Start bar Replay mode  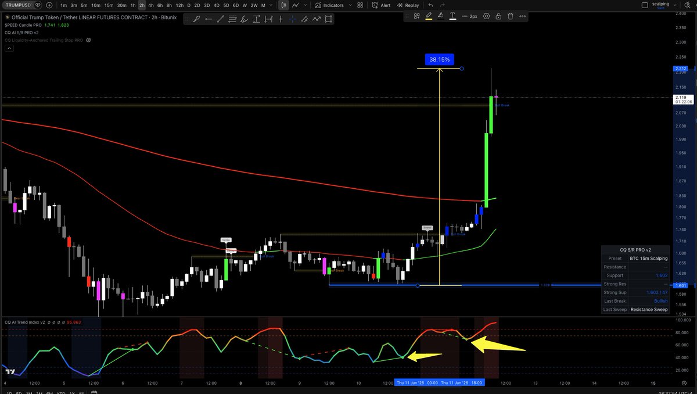tap(408, 5)
